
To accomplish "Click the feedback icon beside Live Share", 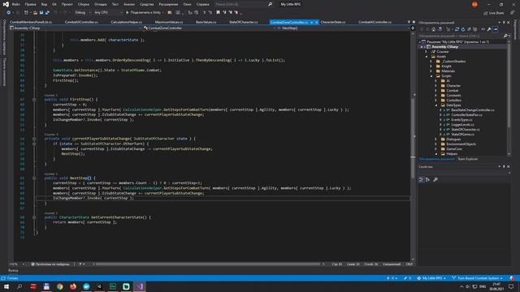I will pyautogui.click(x=513, y=13).
